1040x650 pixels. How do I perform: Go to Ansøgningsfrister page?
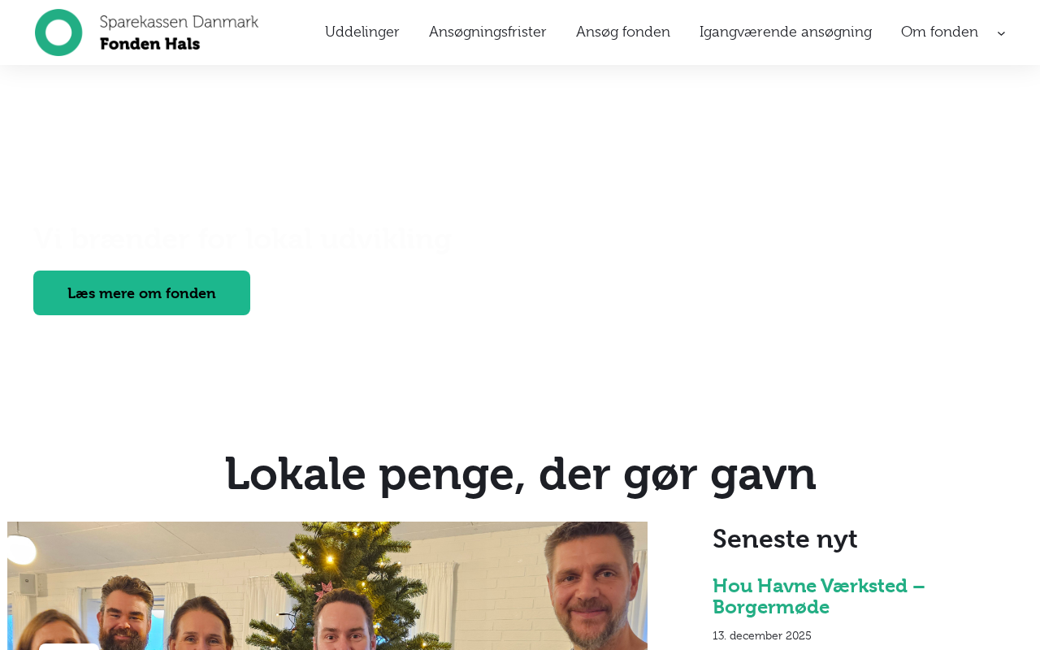click(x=487, y=32)
